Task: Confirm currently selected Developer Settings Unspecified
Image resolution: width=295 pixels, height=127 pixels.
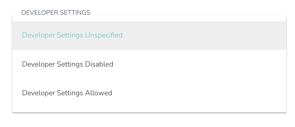Action: (x=149, y=35)
